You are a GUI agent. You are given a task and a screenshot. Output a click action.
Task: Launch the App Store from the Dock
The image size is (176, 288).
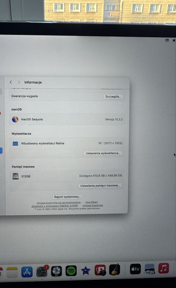[27, 272]
